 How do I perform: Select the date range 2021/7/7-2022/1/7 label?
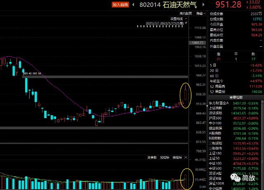tap(165, 23)
